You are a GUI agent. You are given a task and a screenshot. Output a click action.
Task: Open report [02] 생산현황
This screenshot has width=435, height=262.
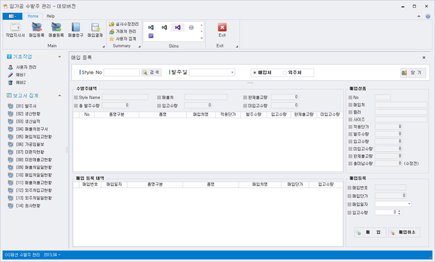pos(24,114)
